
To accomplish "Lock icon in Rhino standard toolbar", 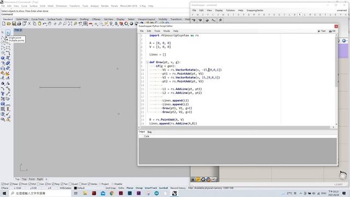I will (x=116, y=24).
